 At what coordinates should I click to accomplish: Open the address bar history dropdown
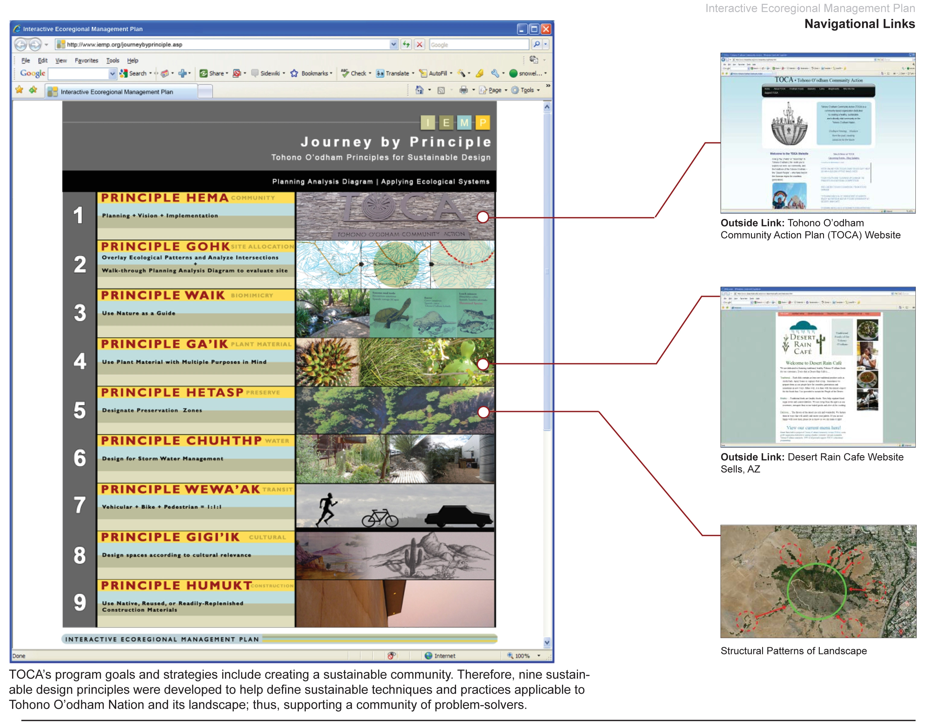[x=394, y=44]
